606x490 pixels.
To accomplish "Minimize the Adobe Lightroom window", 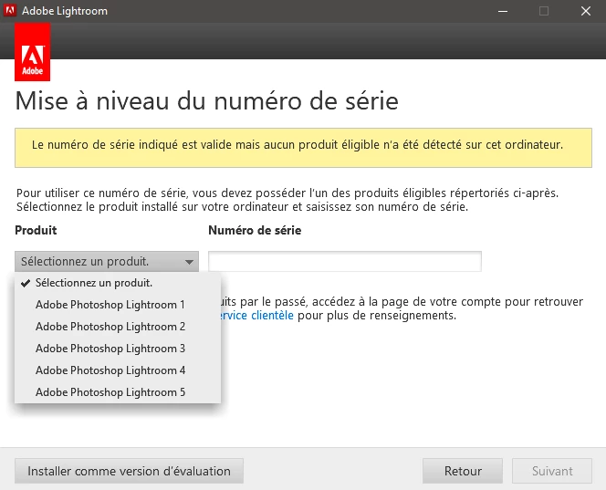I will (503, 11).
